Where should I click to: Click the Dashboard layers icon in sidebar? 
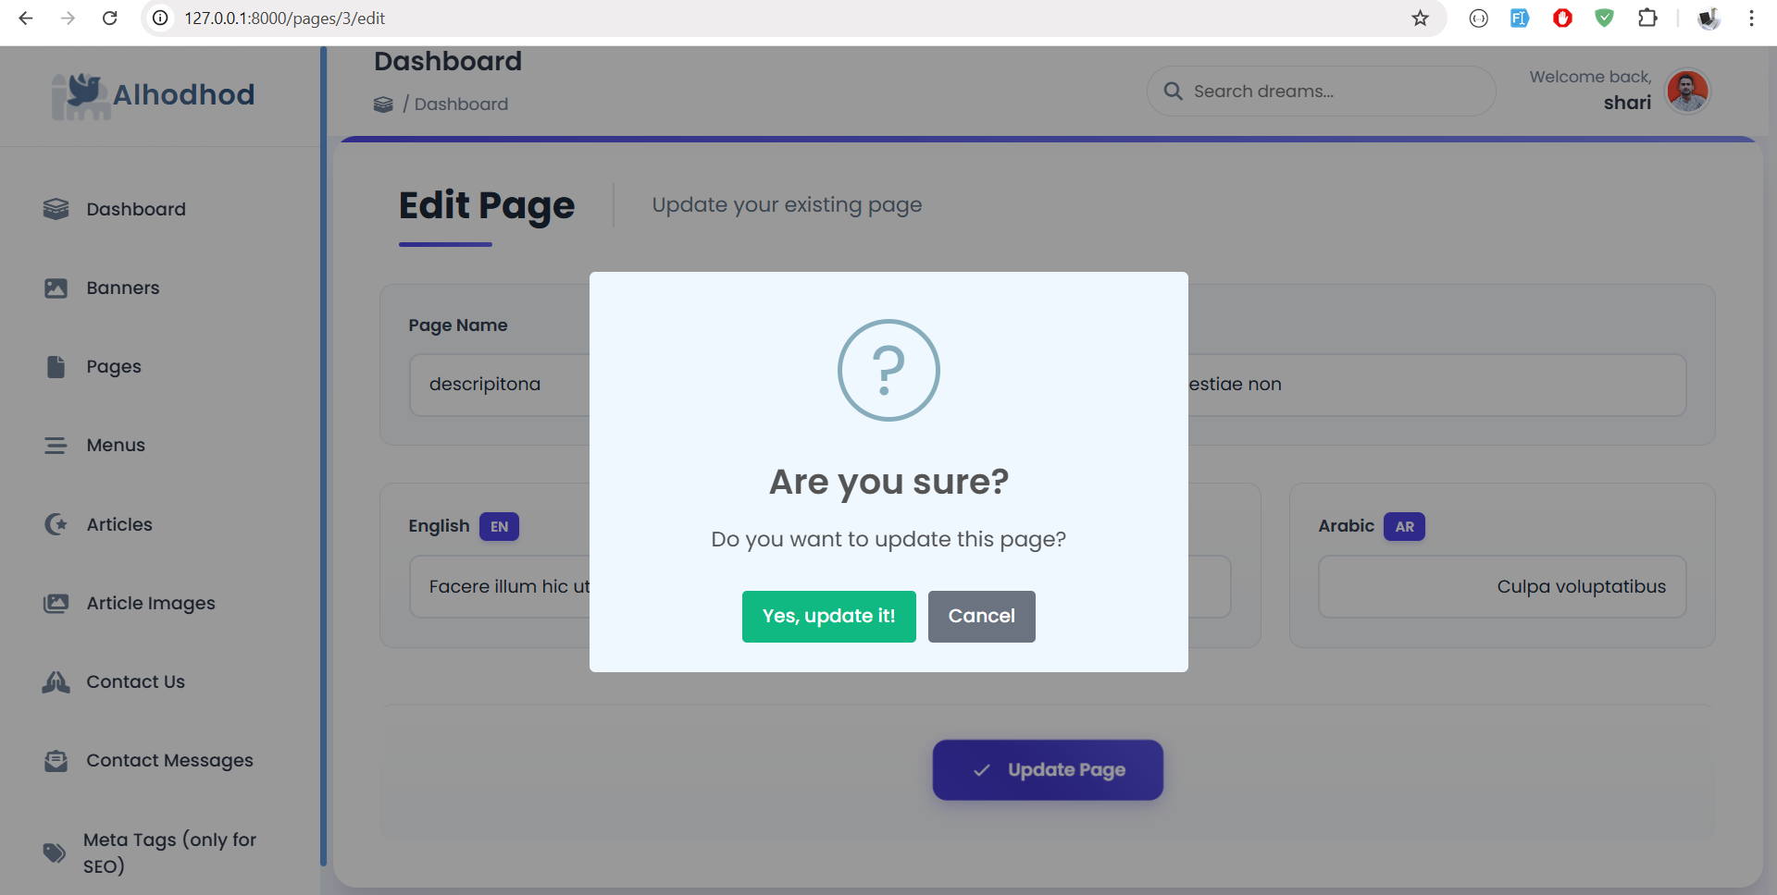click(x=56, y=209)
